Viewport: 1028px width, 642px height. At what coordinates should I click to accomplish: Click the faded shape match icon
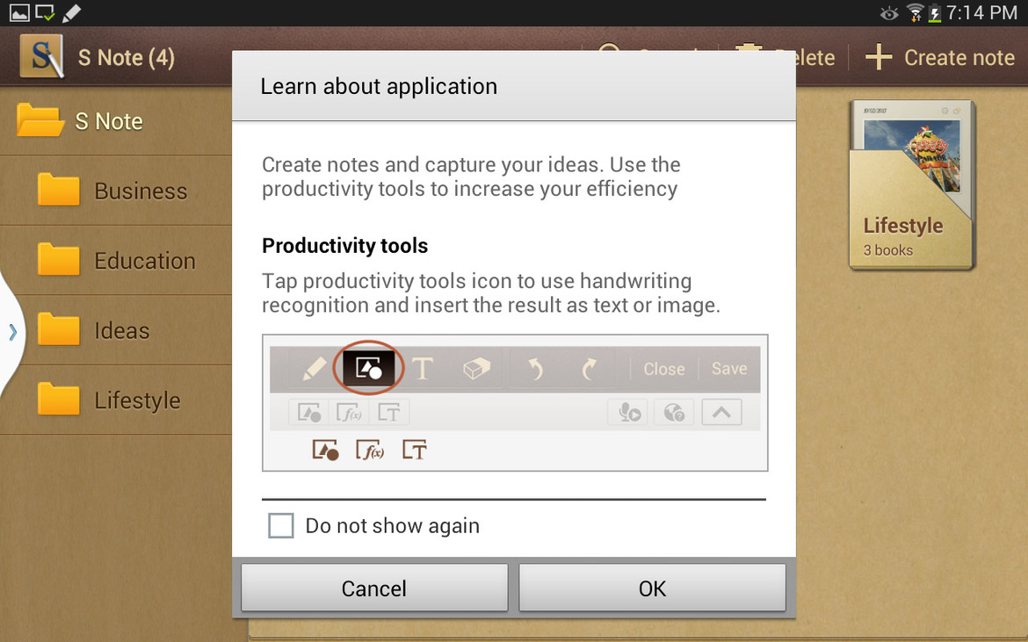(308, 413)
